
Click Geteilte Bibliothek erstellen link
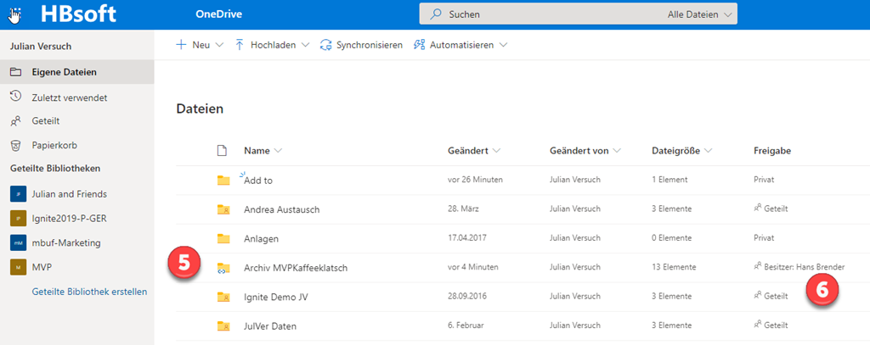coord(89,292)
